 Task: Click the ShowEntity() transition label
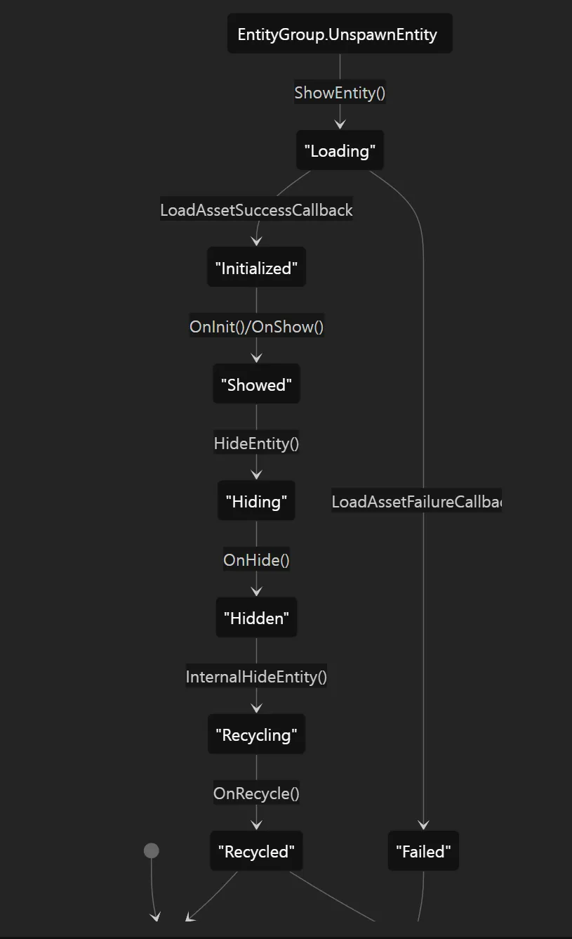pos(340,92)
